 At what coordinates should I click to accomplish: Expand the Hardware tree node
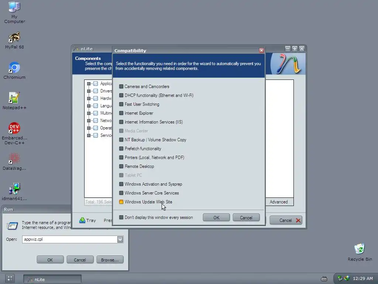(x=89, y=98)
